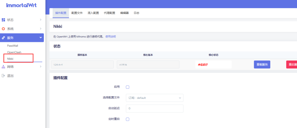
Task: Switch to the 配置文件 tab
Action: click(77, 13)
